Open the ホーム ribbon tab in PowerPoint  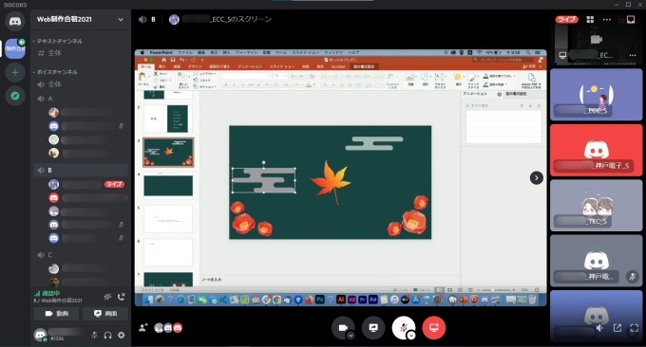(146, 66)
